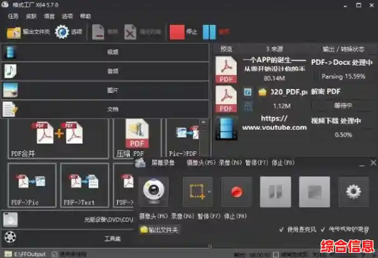The height and width of the screenshot is (258, 378).
Task: Click the webcam icon in the screen recorder
Action: coord(153,191)
